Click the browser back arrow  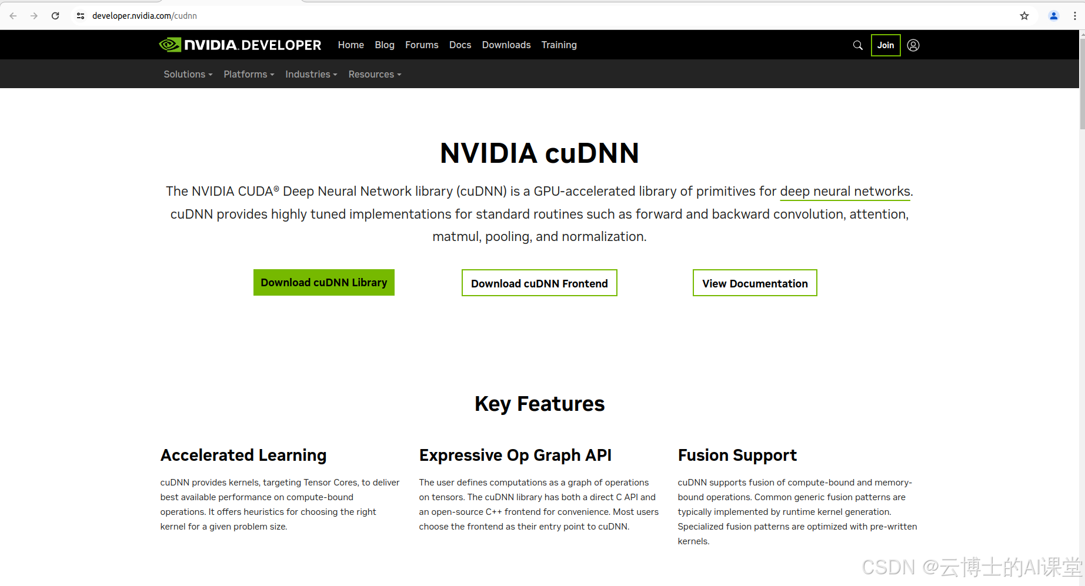(x=13, y=16)
